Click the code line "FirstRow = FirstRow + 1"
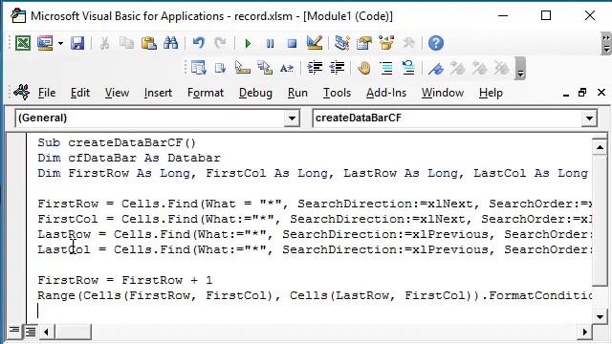 (x=125, y=280)
